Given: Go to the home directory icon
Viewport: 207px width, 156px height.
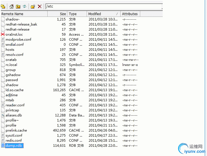Looking at the screenshot, I should point(12,6).
